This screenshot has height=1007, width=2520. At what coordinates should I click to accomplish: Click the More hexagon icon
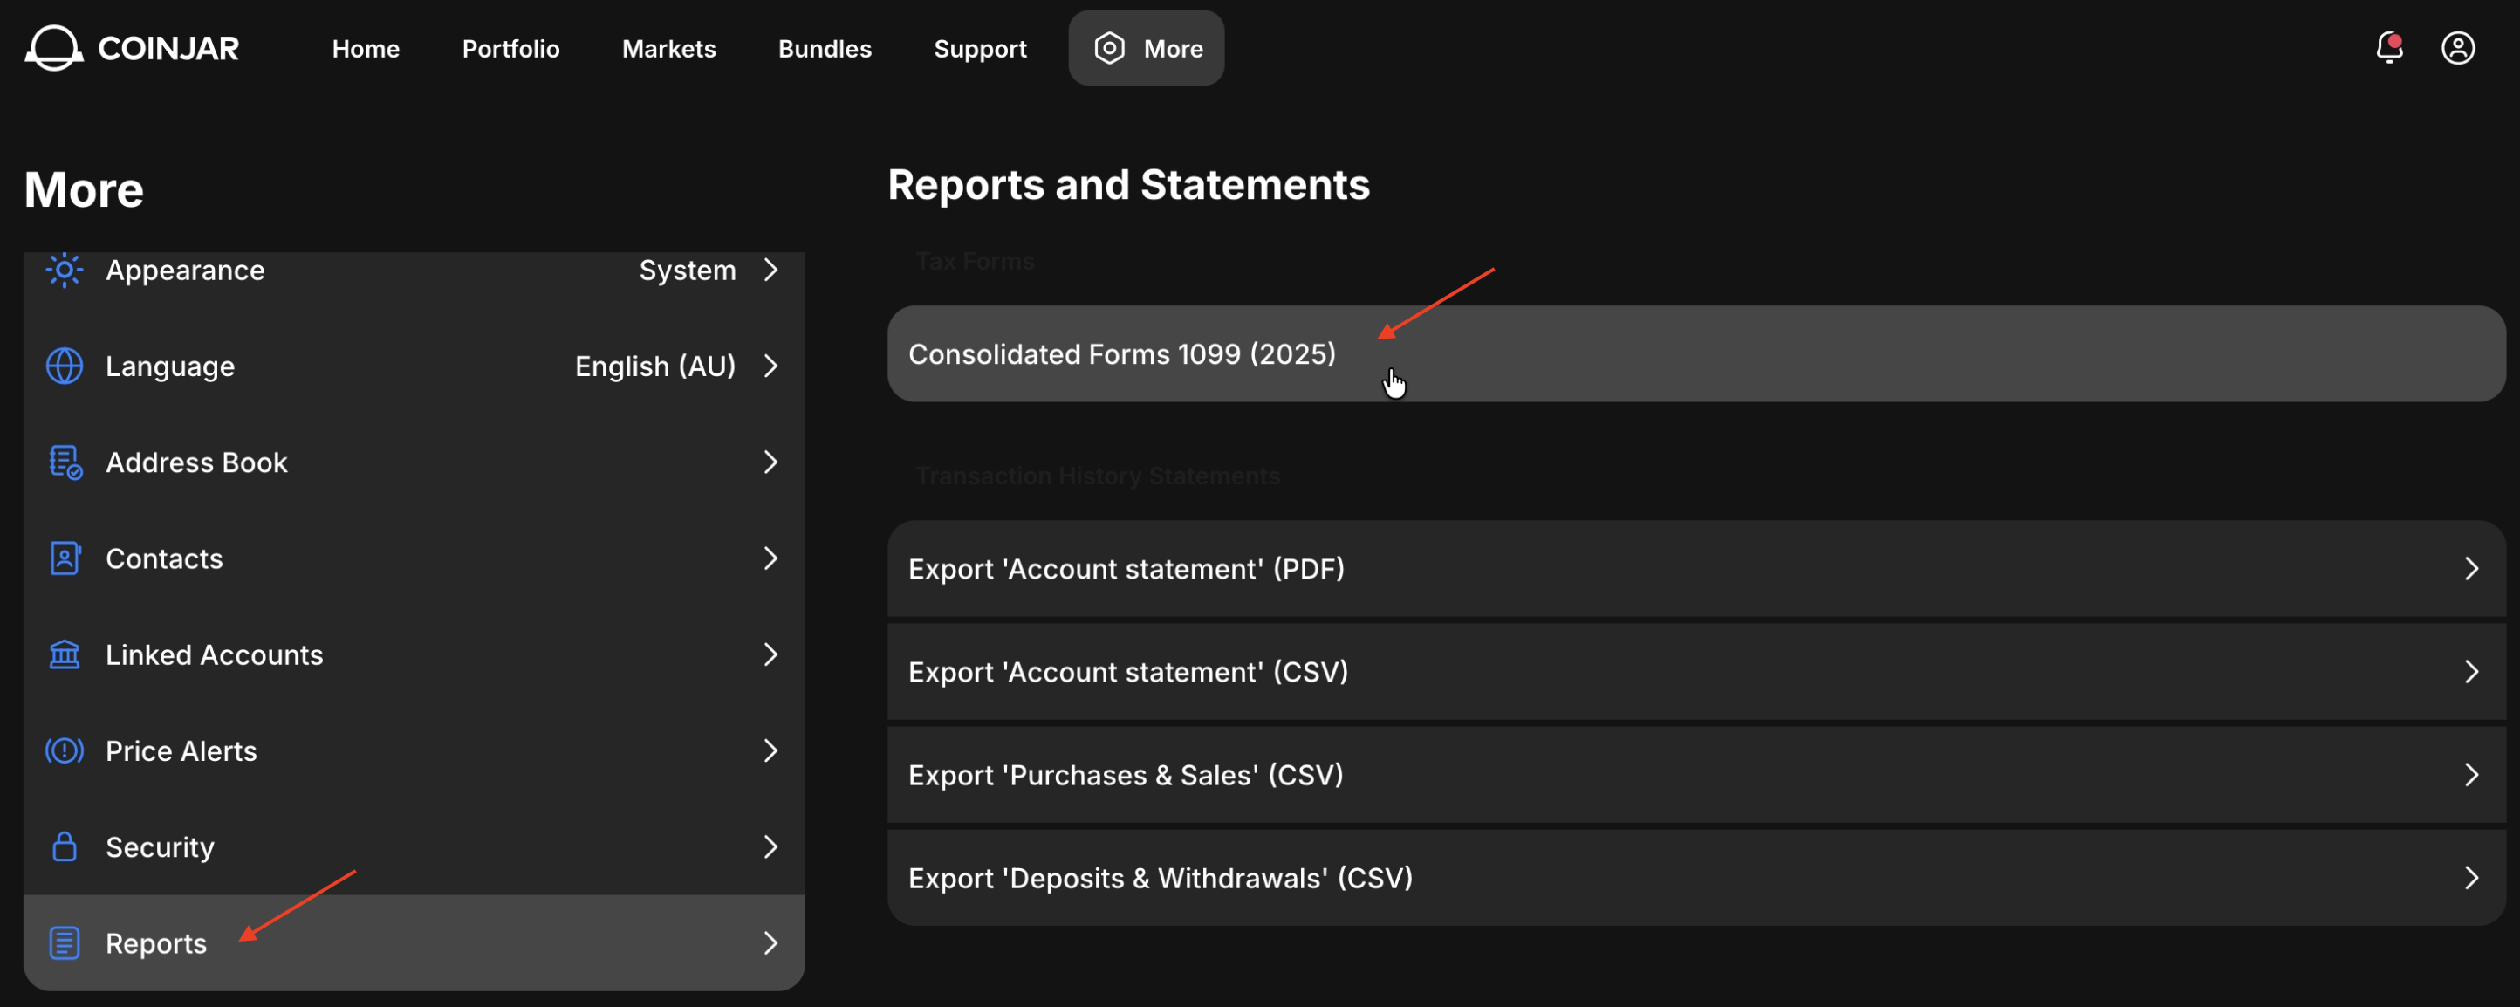coord(1109,48)
